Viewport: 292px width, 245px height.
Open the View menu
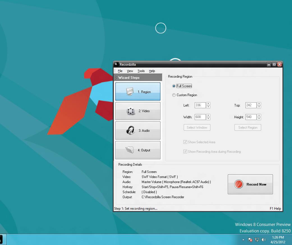[130, 71]
